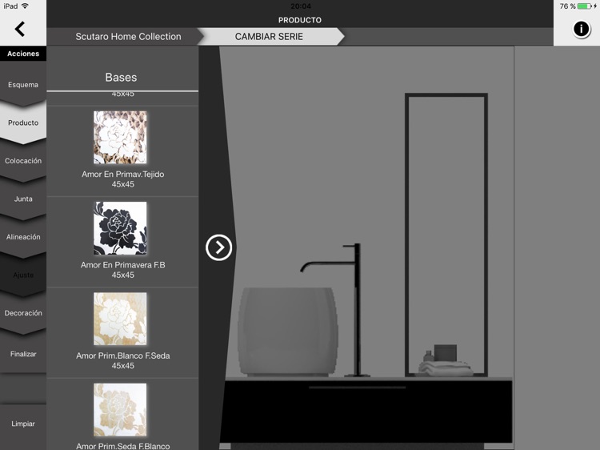Screen dimensions: 600x450
Task: Pick Amor Prim.Seda F.Blanco tile
Action: coord(121,409)
